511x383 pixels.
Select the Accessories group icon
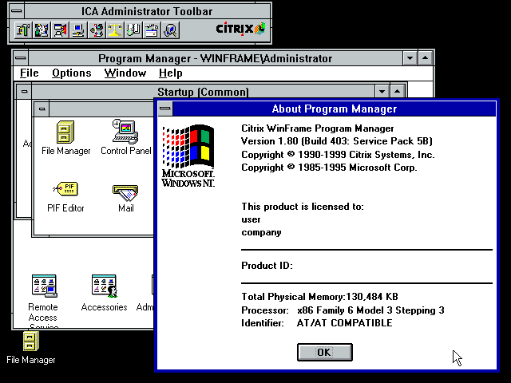(x=104, y=286)
